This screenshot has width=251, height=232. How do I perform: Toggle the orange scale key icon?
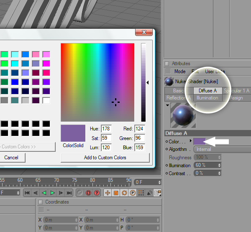[x=116, y=193]
